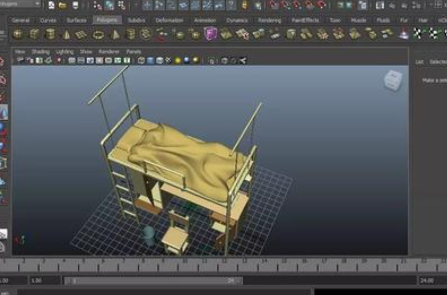Pick the Lasso select tool in toolbox

(x=2, y=80)
